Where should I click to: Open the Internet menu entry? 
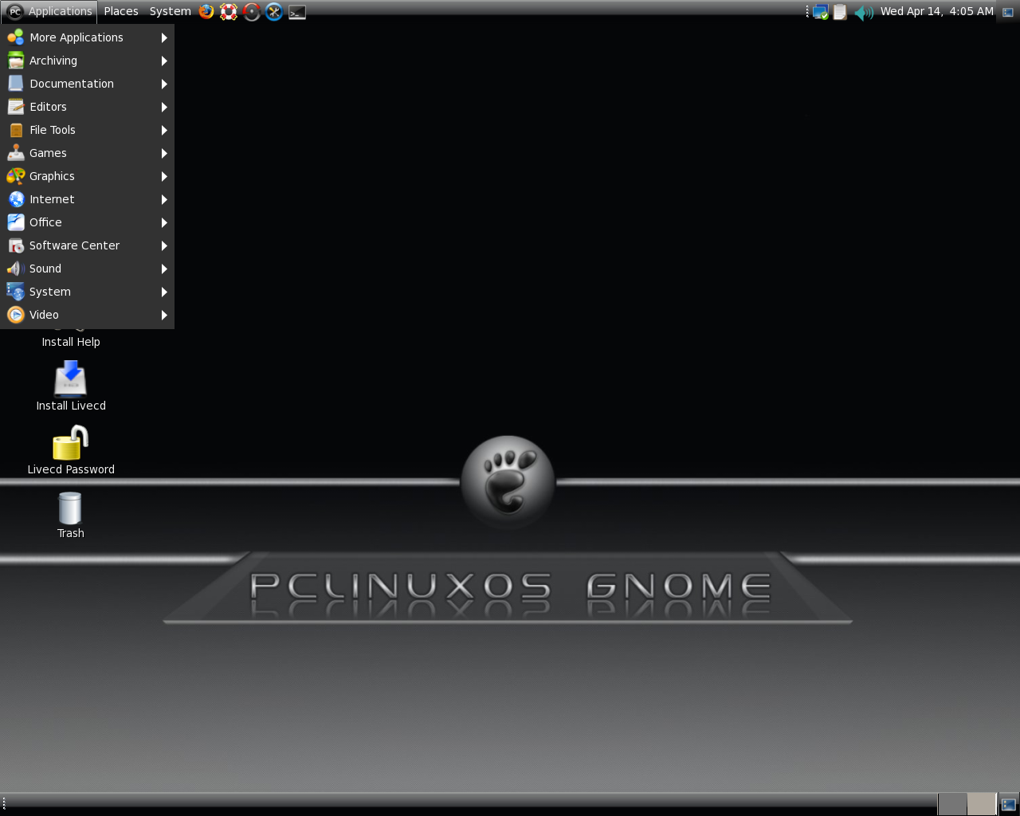[x=88, y=199]
